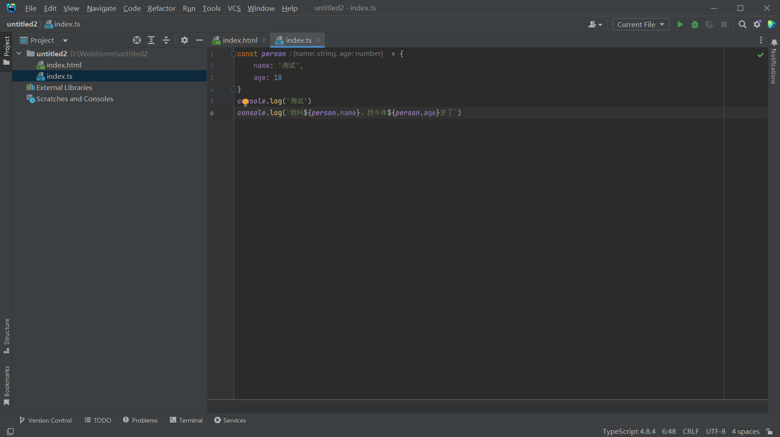This screenshot has height=437, width=780.
Task: Run the current file with green play icon
Action: tap(680, 24)
